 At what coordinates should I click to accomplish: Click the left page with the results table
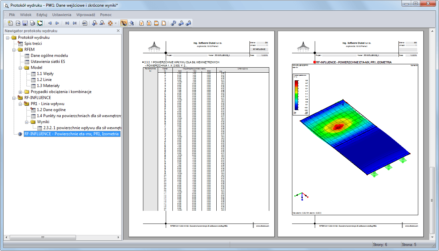[x=202, y=134]
